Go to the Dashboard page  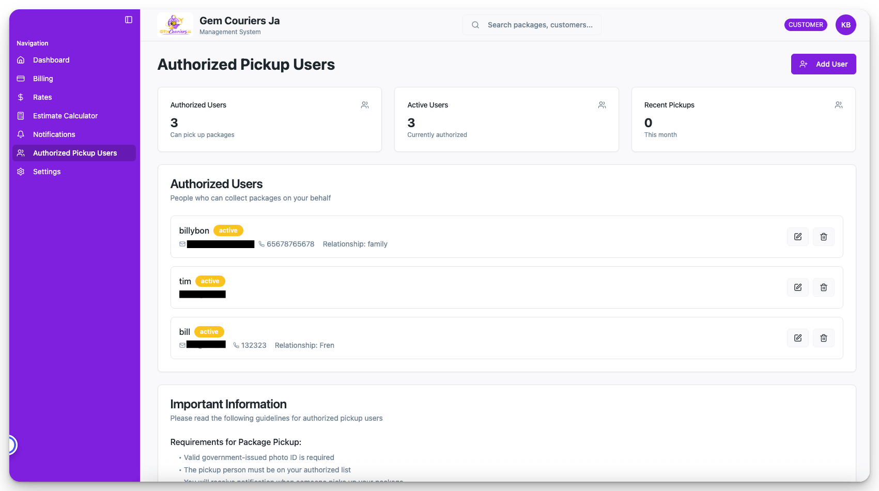click(x=51, y=60)
